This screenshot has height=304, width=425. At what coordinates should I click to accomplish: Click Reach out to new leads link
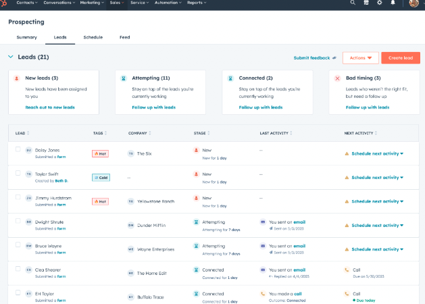coord(50,107)
